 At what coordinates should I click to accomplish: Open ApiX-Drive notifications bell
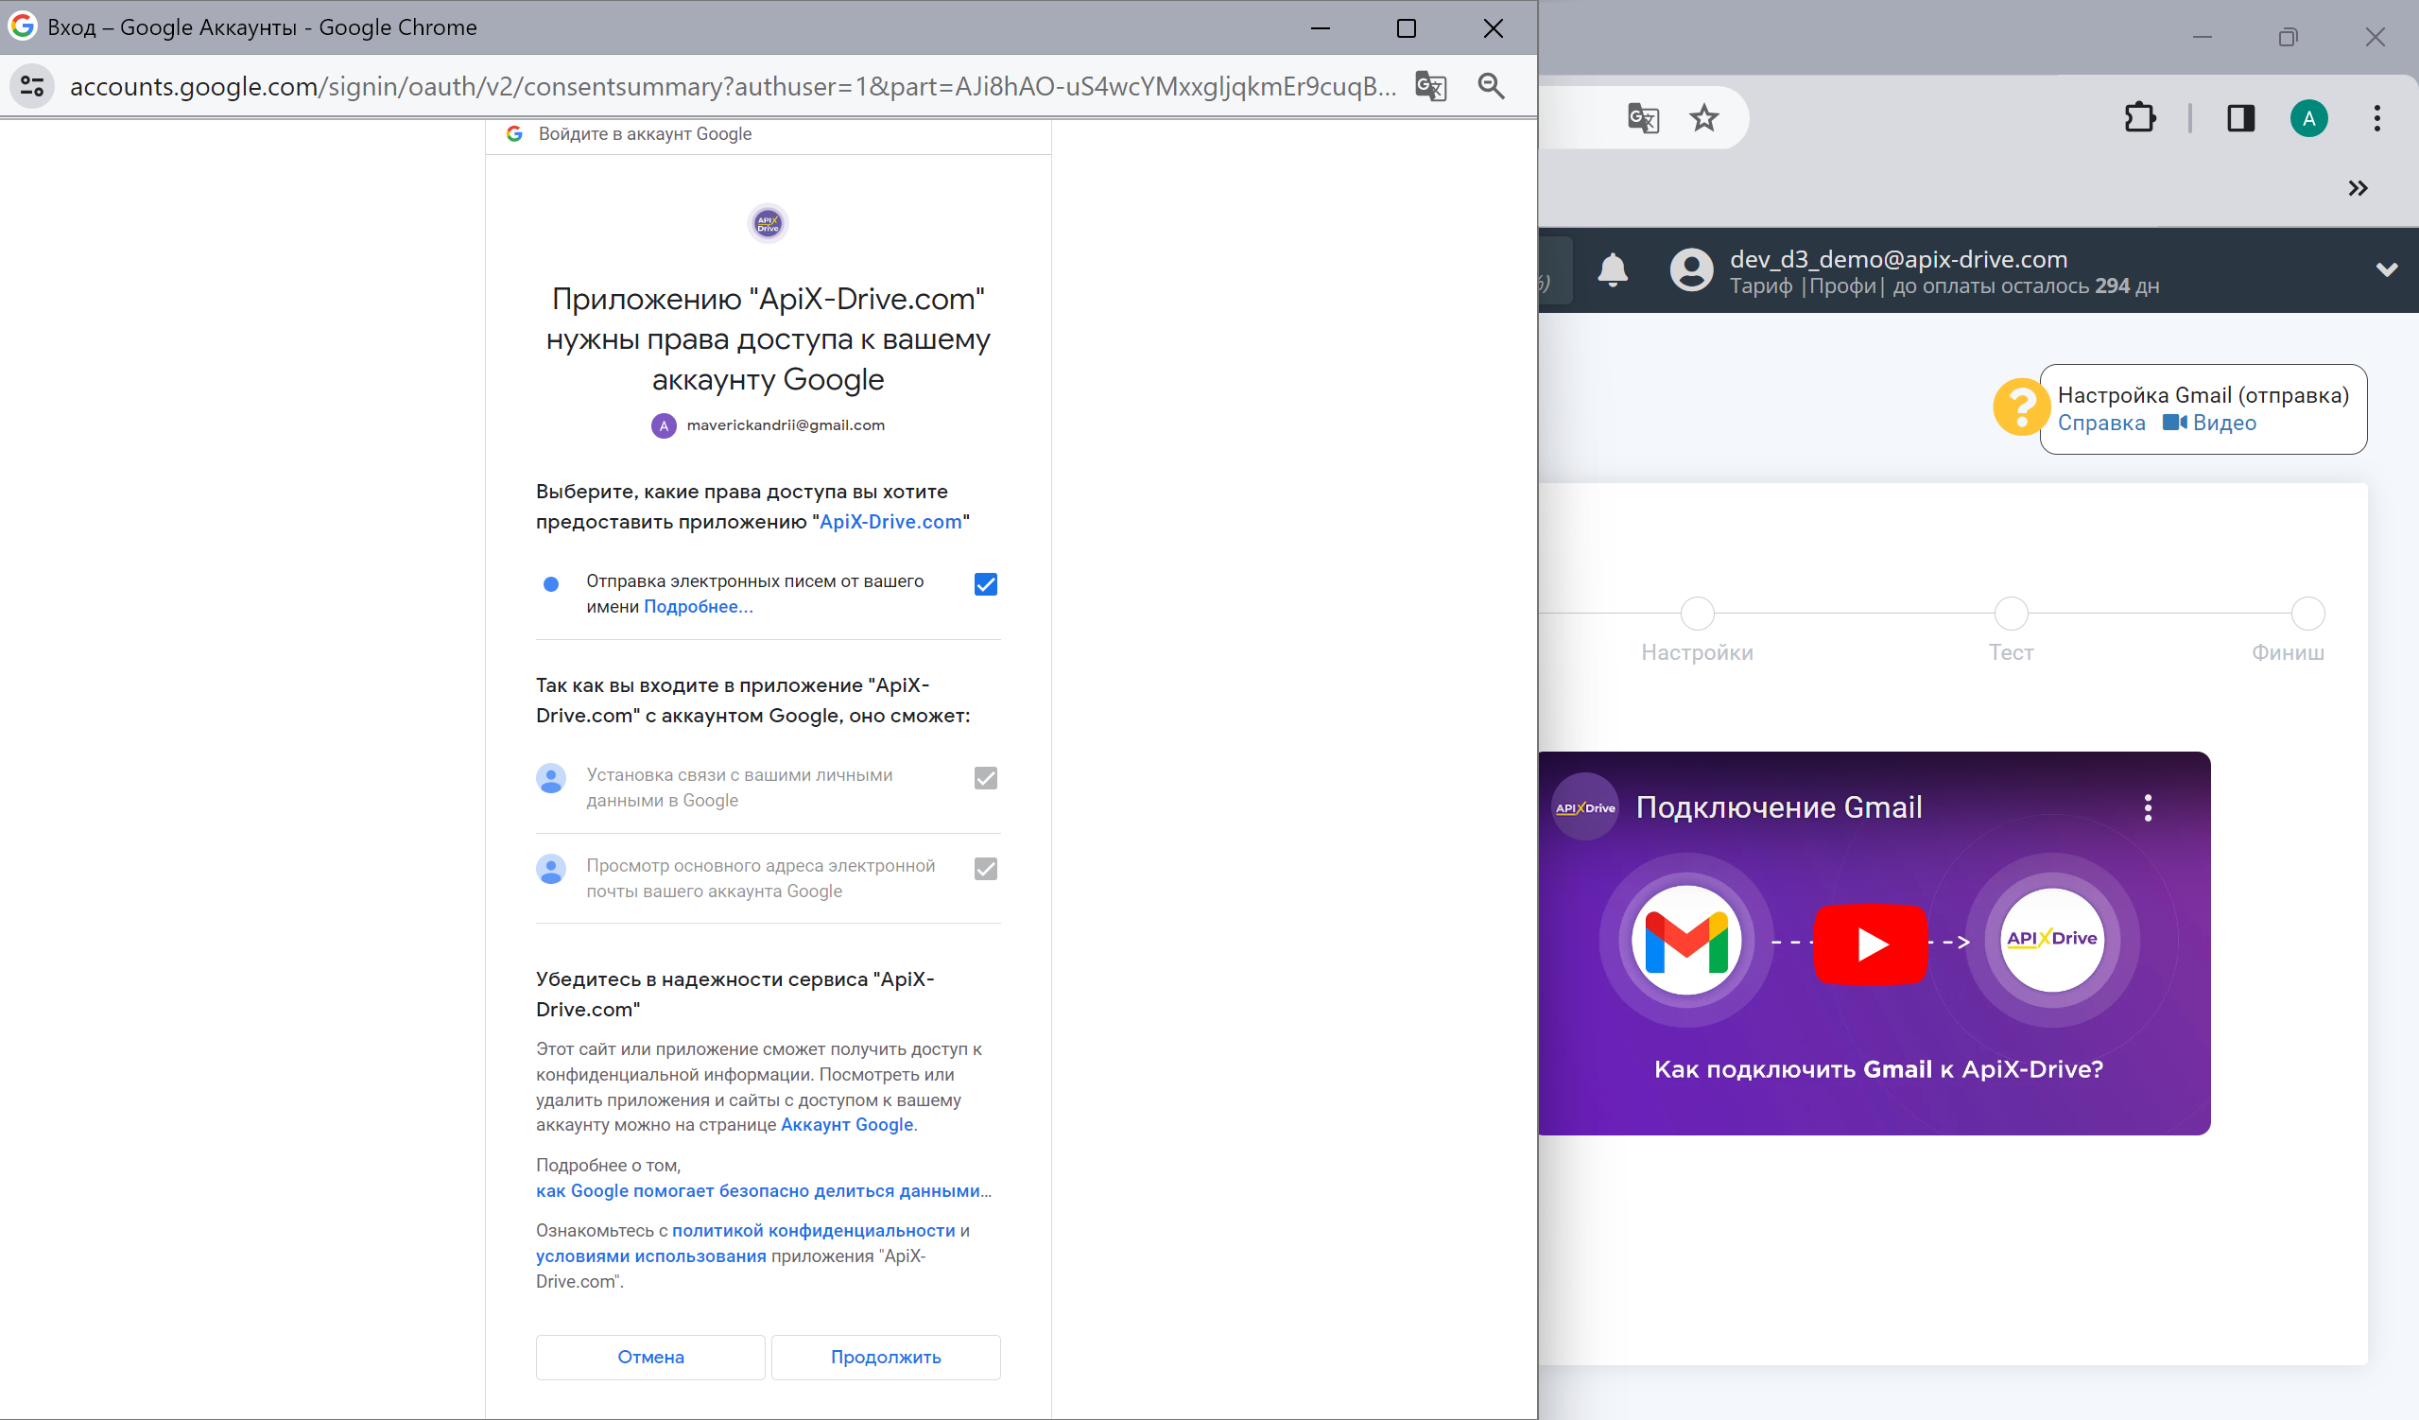[1613, 269]
